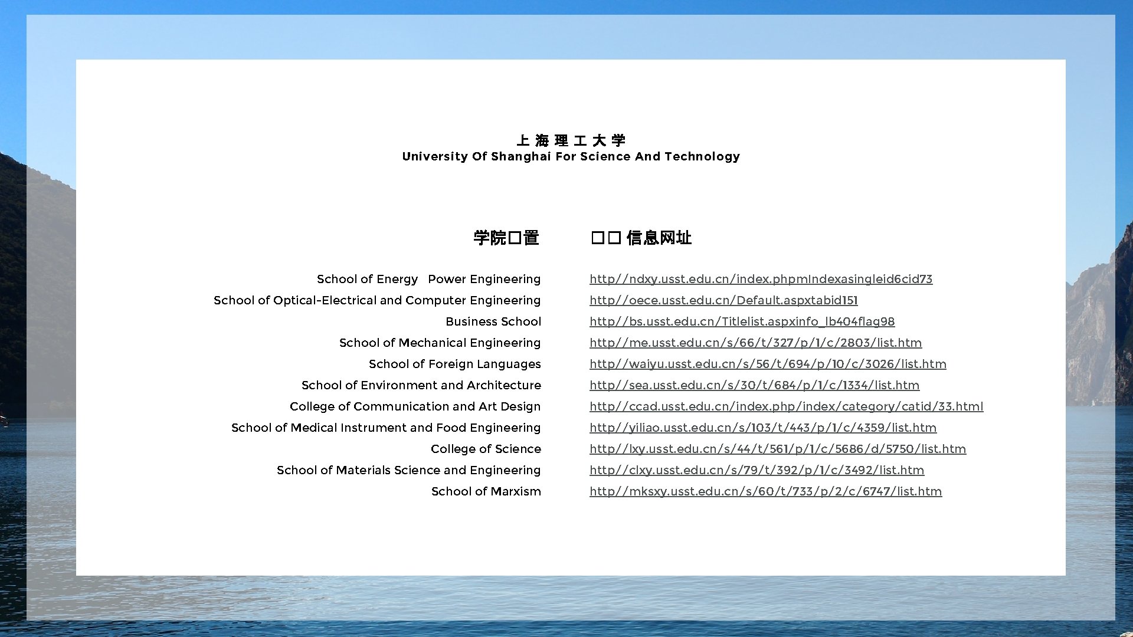Image resolution: width=1133 pixels, height=637 pixels.
Task: Select the University Of Shanghai title text
Action: pos(571,156)
